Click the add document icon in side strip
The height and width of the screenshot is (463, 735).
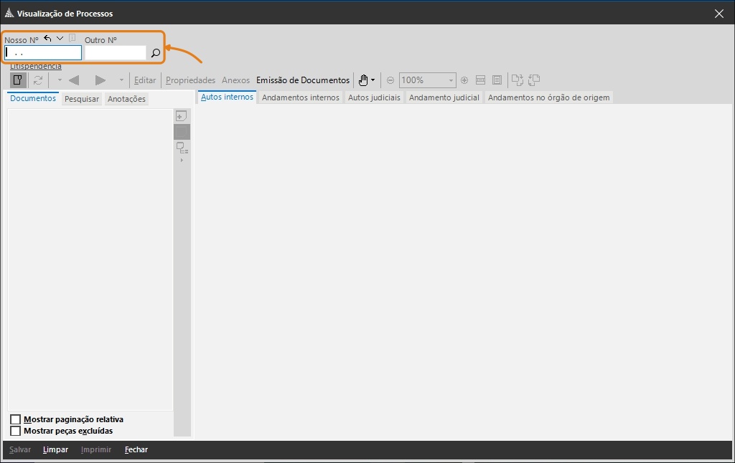point(182,116)
